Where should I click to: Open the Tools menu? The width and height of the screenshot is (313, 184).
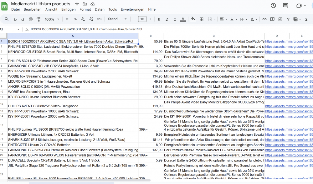[x=113, y=9]
